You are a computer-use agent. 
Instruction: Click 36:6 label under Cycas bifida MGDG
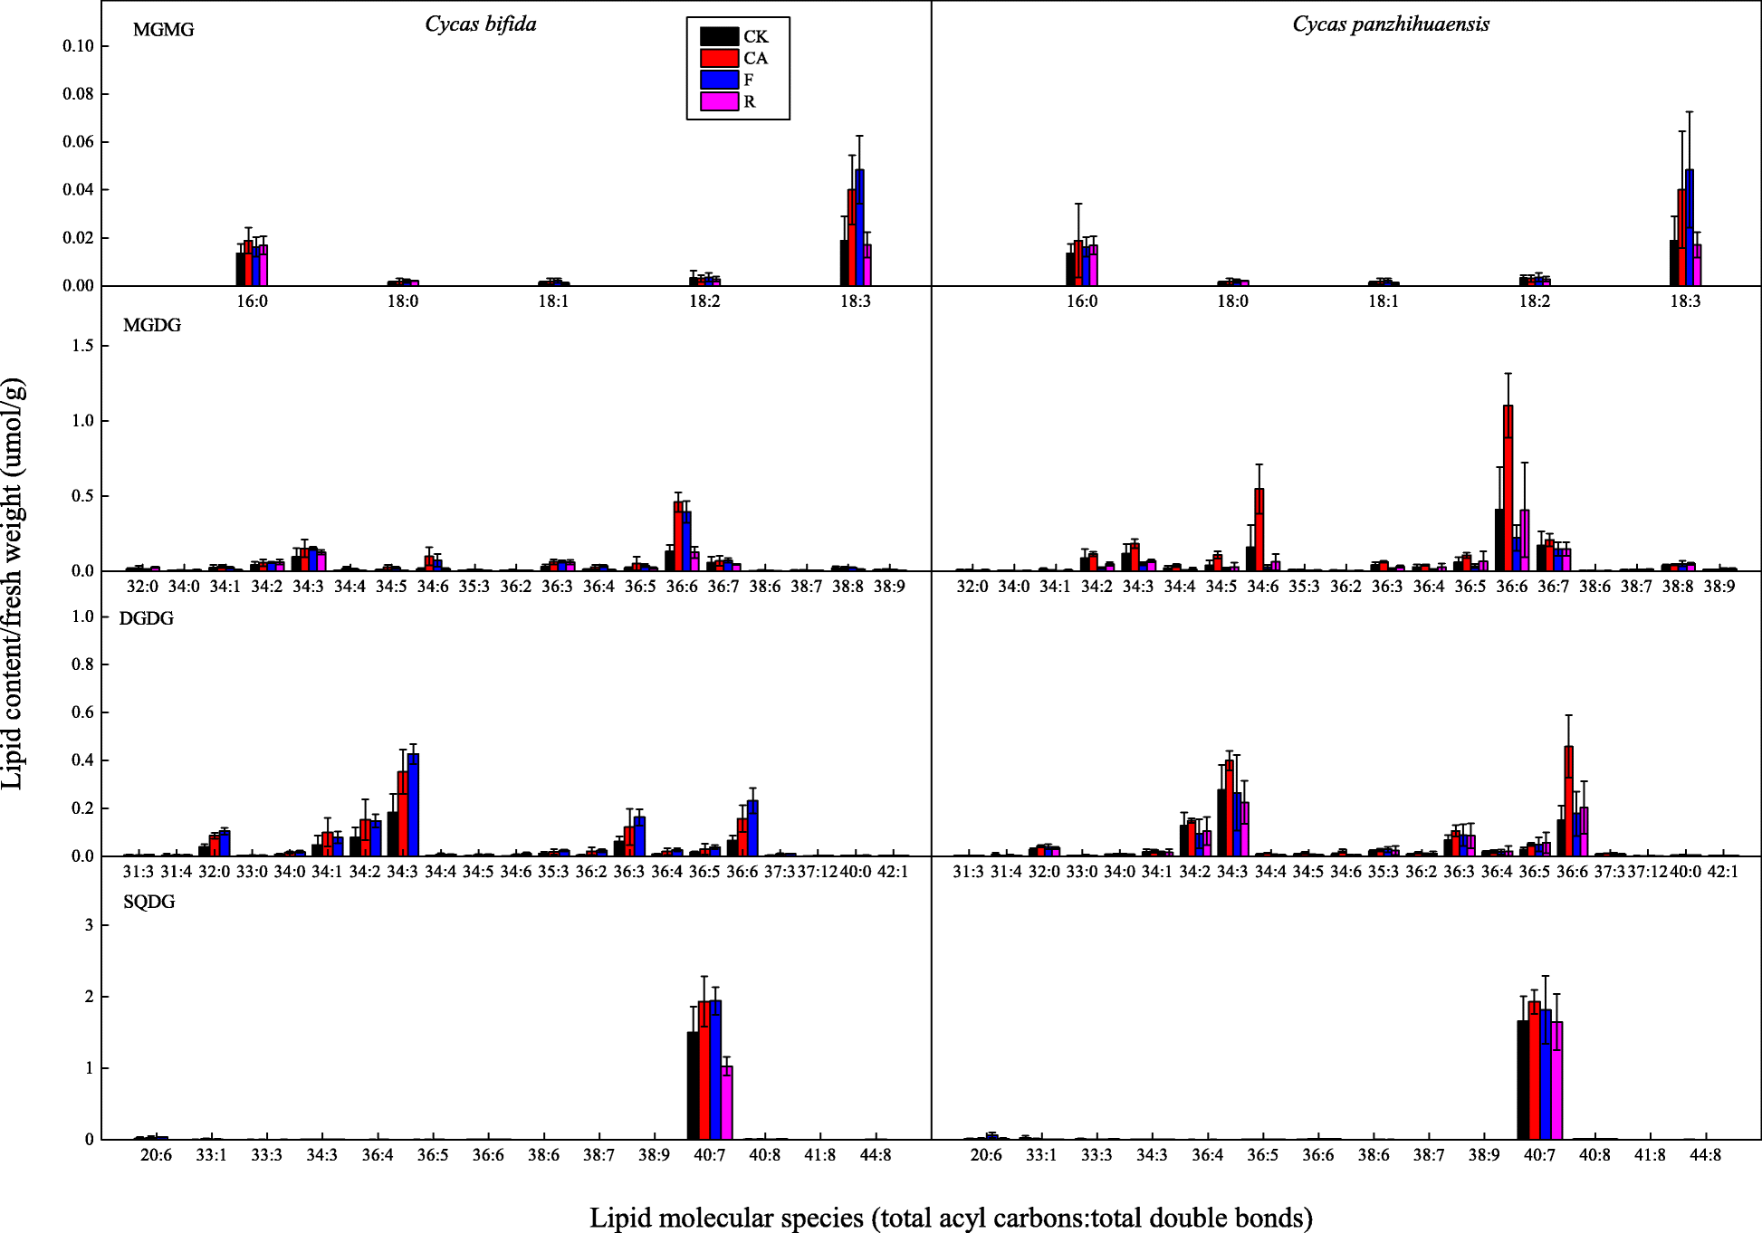tap(682, 587)
